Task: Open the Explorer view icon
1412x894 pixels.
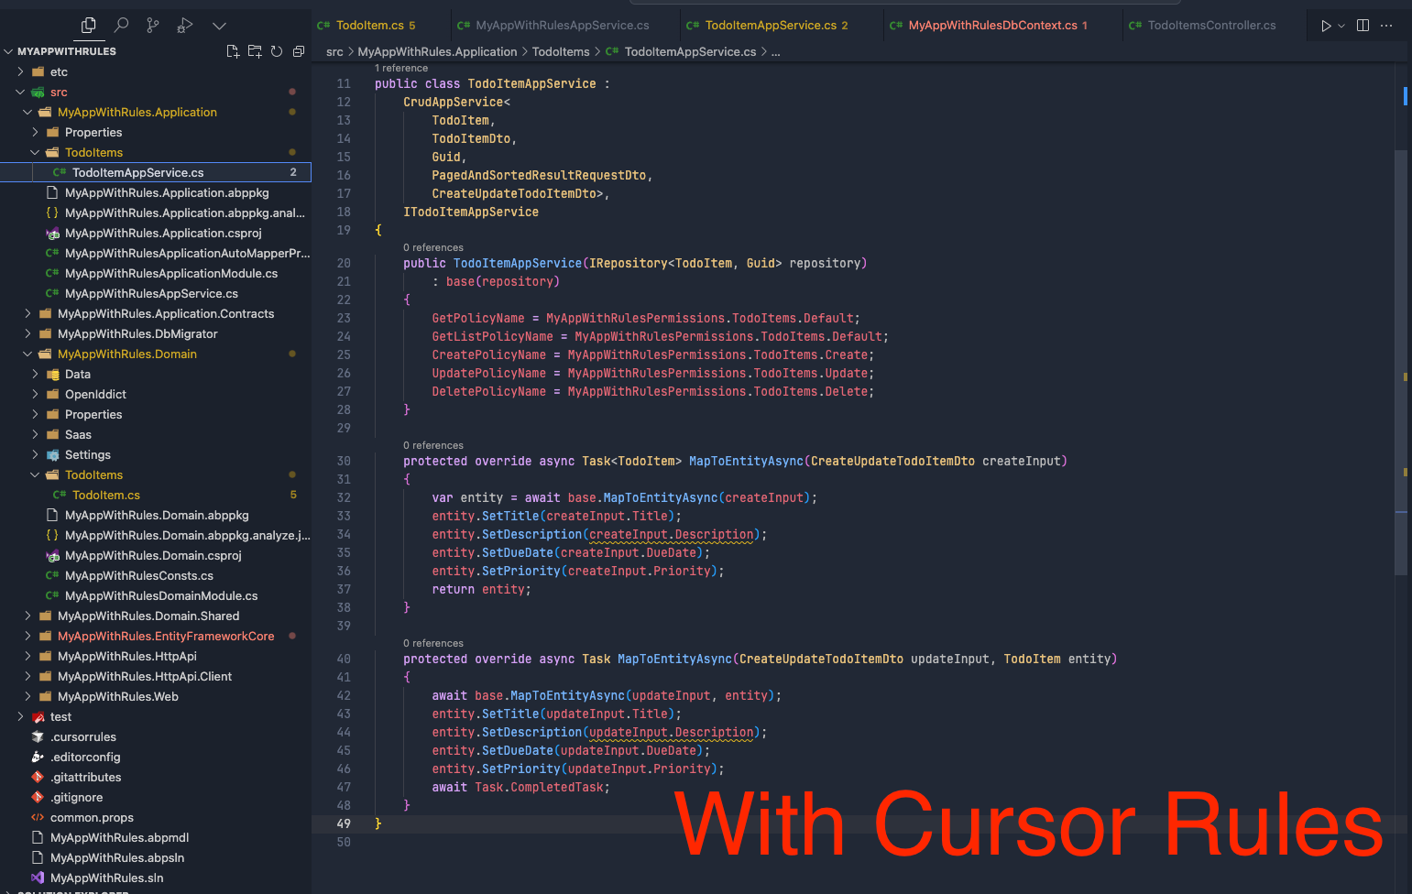Action: (x=89, y=26)
